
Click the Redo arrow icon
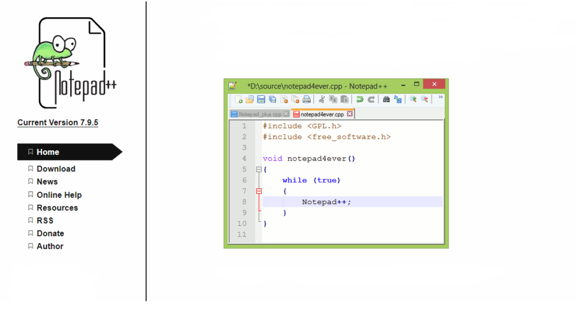(371, 99)
